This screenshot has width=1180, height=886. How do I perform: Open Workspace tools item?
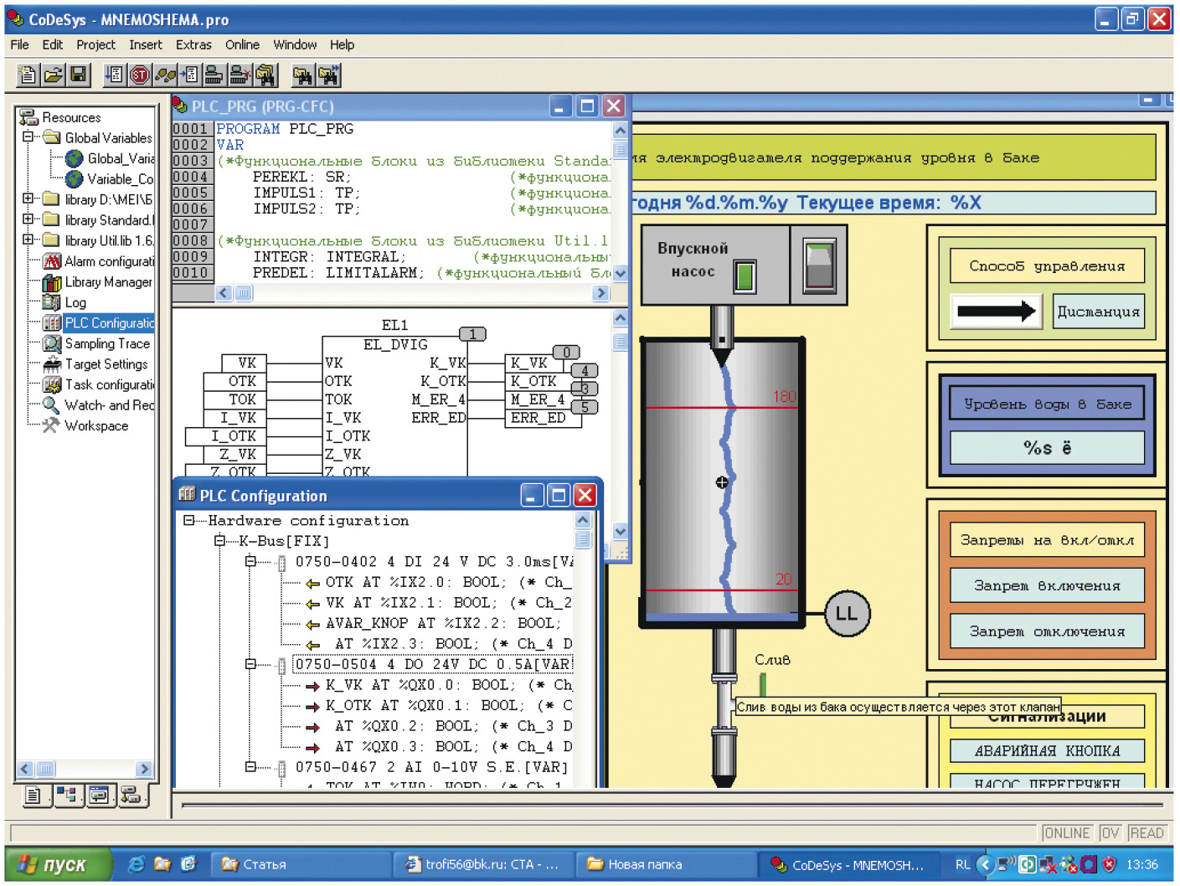point(85,425)
